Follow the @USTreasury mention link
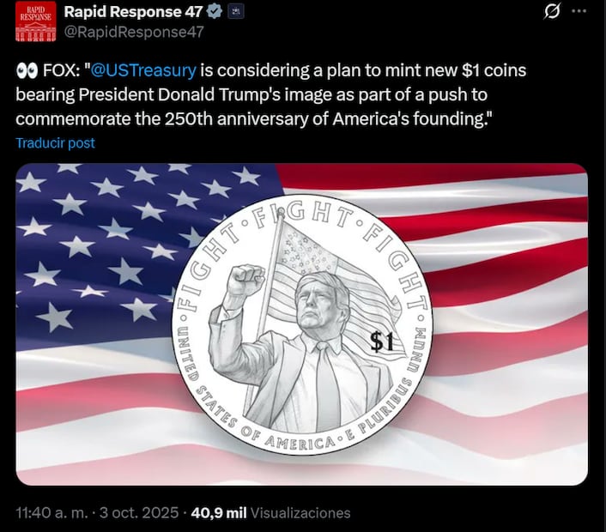606x532 pixels. click(x=143, y=70)
